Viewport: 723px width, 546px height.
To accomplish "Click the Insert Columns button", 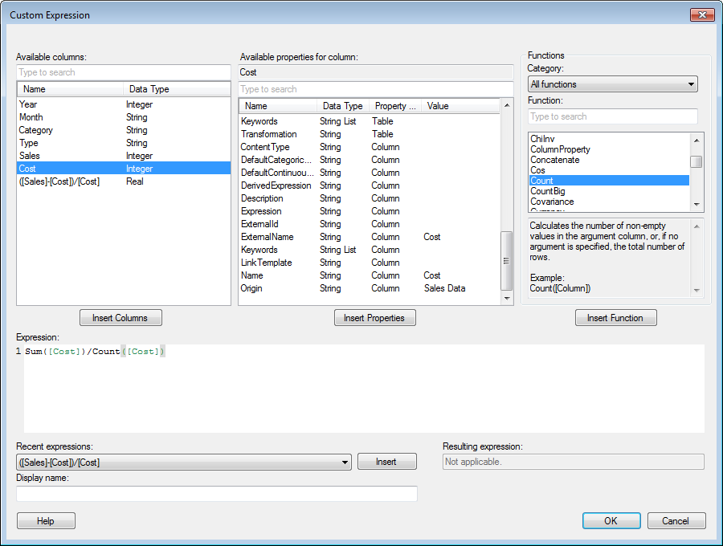I will point(120,318).
